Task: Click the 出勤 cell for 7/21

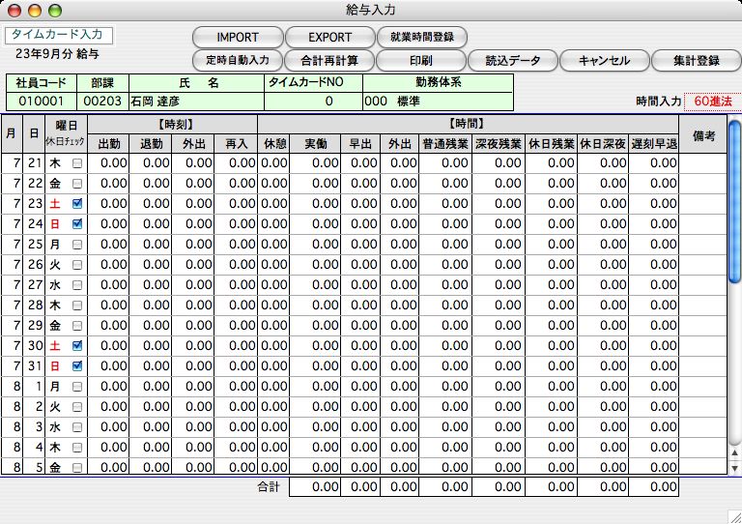Action: click(114, 163)
